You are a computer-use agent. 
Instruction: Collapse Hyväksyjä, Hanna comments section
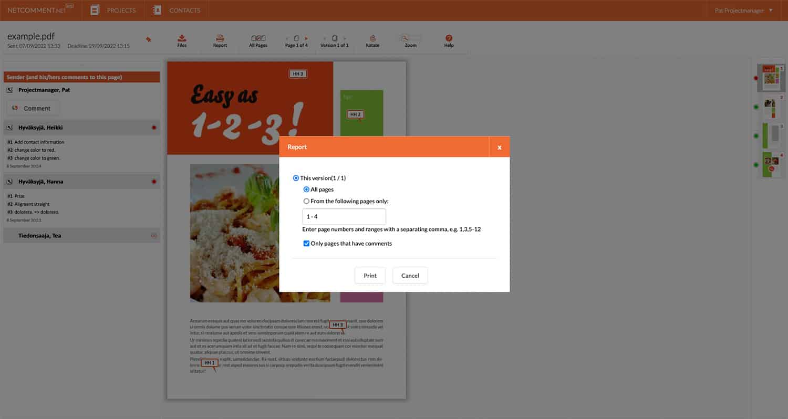pos(9,182)
